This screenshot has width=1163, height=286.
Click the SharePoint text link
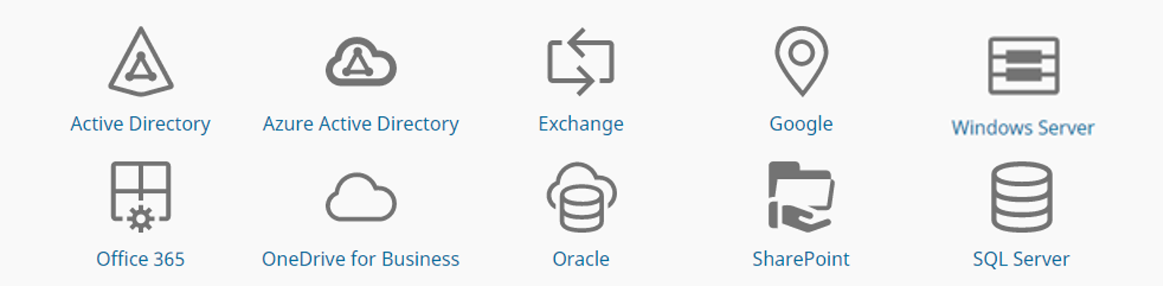801,259
